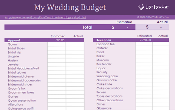The width and height of the screenshot is (175, 110).
Task: Click the Groom's cake actual cell
Action: (161, 80)
